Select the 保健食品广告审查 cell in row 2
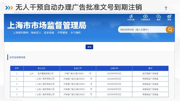 [150, 79]
